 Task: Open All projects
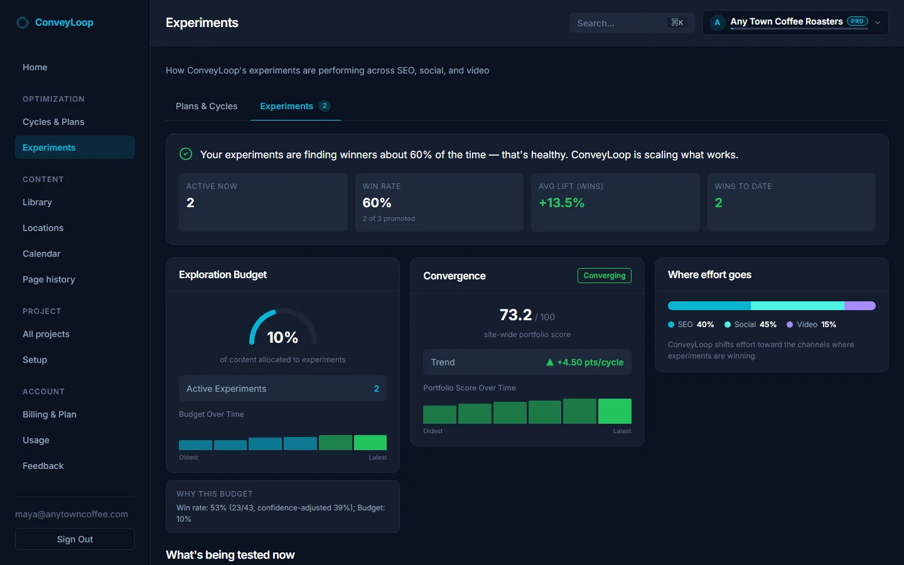click(75, 334)
